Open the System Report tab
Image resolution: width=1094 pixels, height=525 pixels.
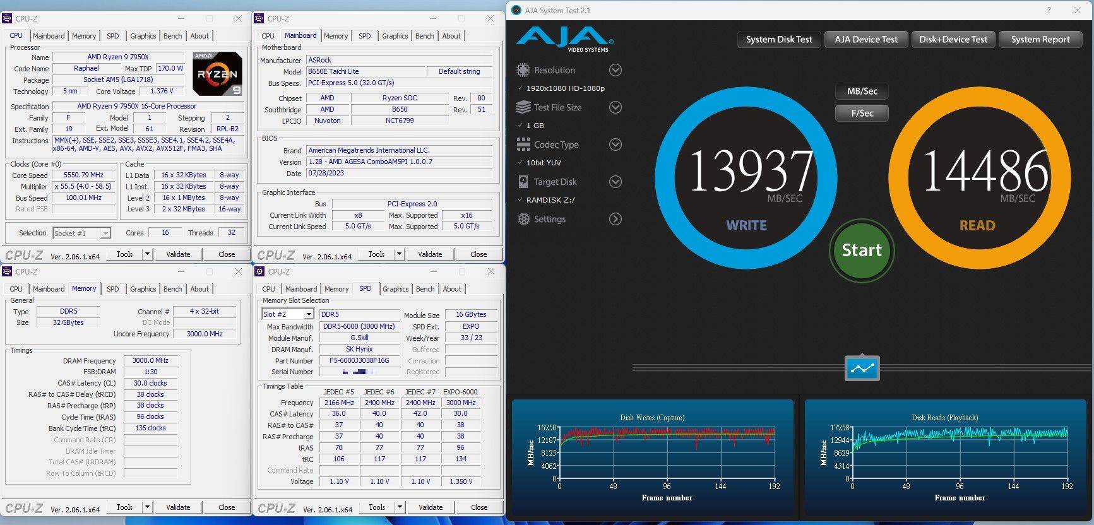[1040, 40]
